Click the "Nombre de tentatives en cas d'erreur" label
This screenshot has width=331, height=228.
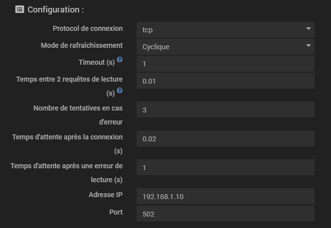click(78, 108)
